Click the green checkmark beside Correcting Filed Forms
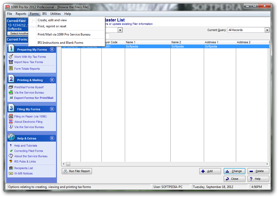This screenshot has width=278, height=197. coord(11,151)
